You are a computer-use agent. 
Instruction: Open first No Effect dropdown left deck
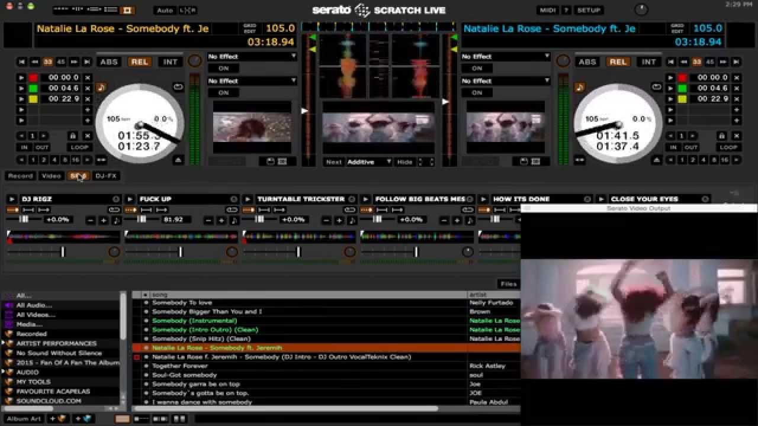252,56
